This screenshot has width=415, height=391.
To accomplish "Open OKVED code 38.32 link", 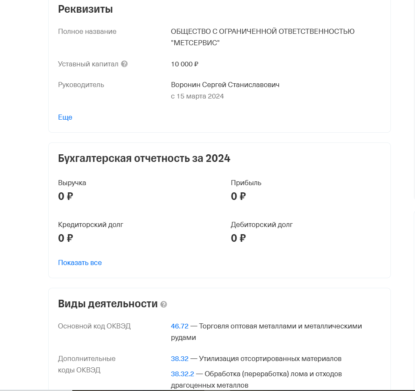I will (179, 359).
